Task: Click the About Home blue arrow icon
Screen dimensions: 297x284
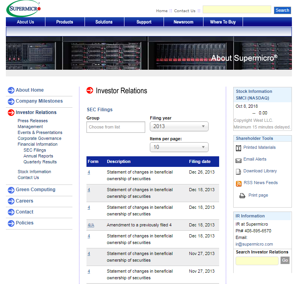Action: (11, 90)
